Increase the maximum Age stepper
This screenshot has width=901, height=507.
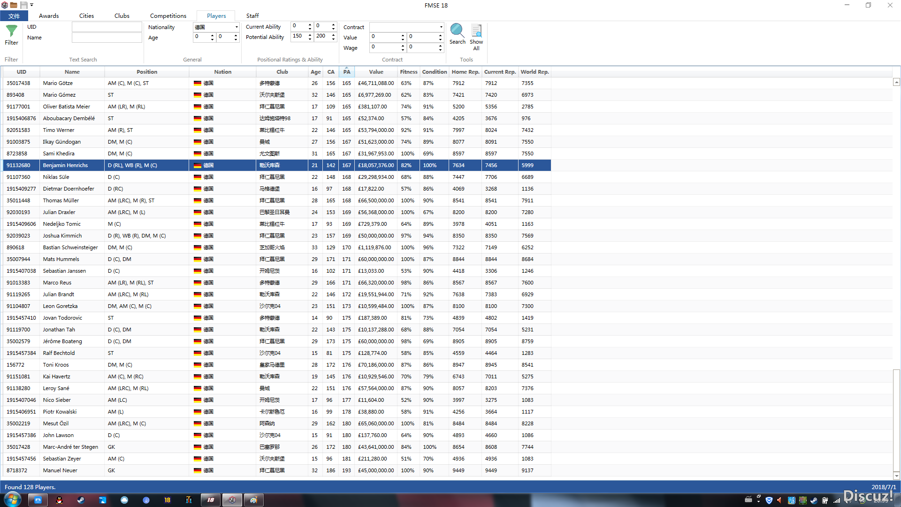(236, 35)
